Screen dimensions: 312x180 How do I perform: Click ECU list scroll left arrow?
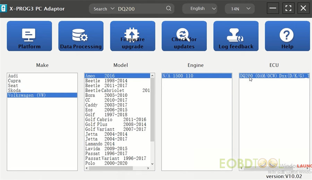click(x=242, y=168)
